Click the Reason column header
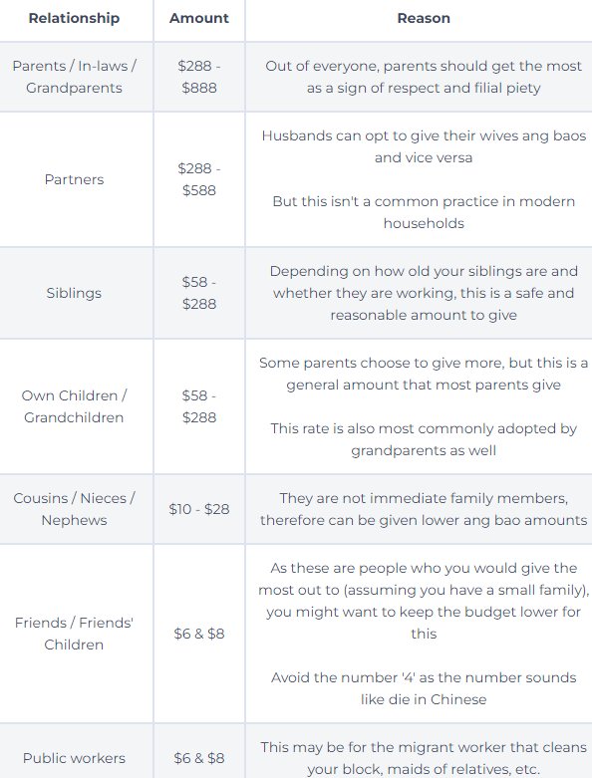The height and width of the screenshot is (778, 592). 424,18
